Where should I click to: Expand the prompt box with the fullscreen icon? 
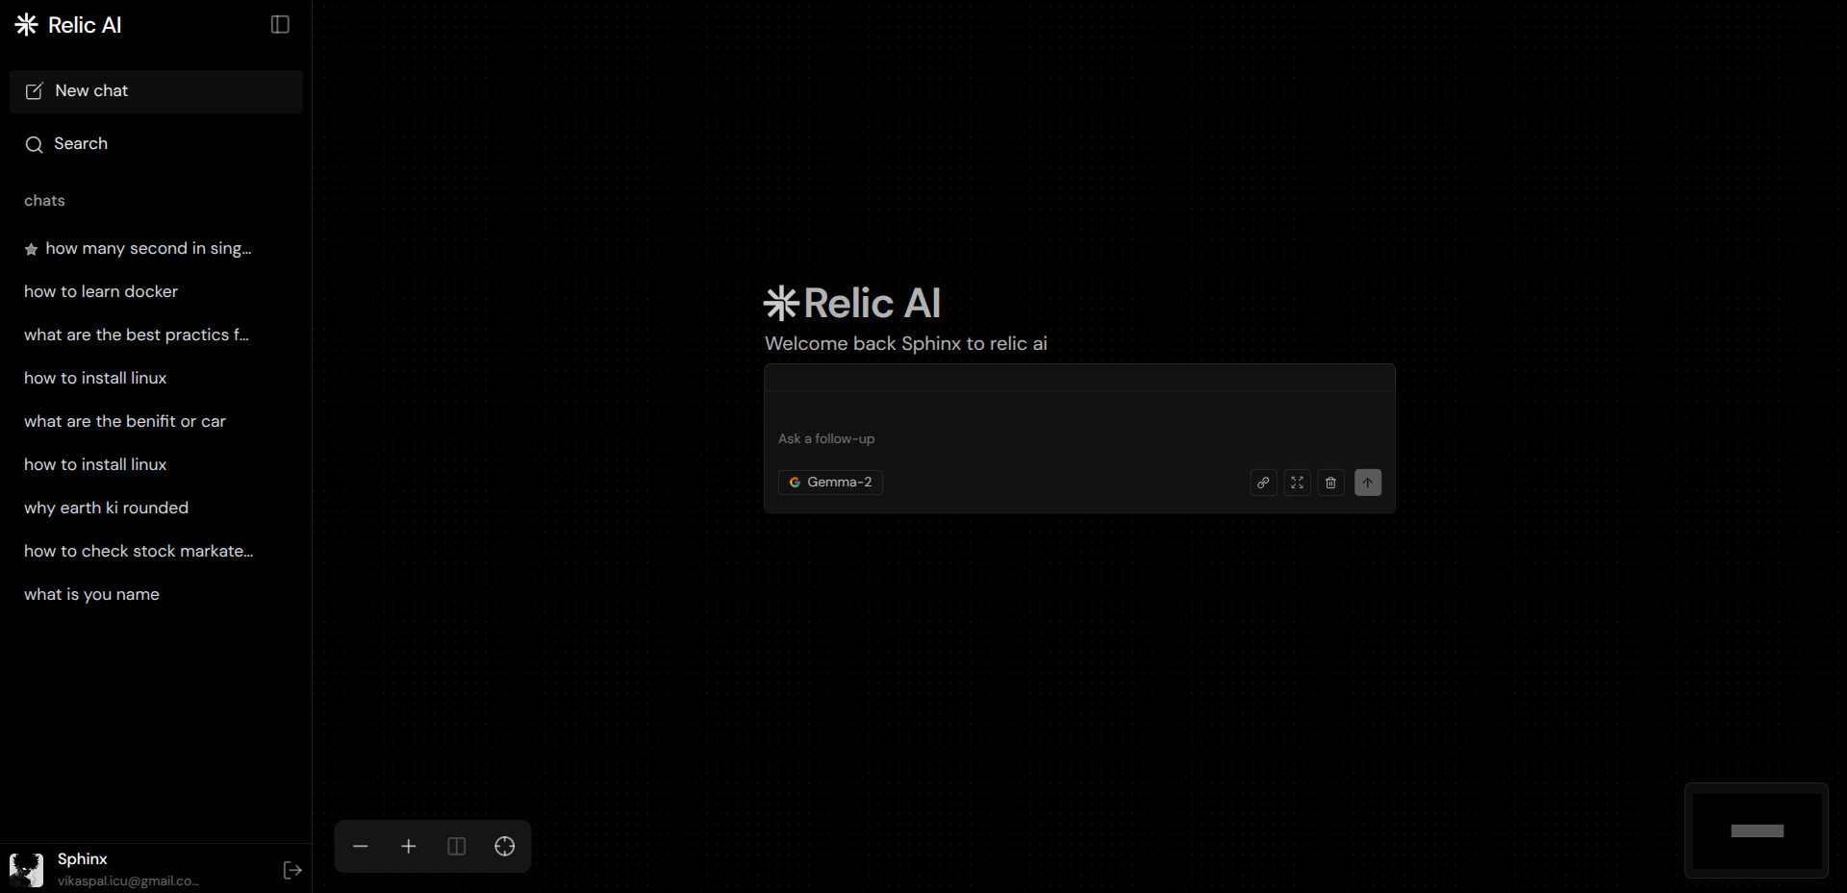point(1297,483)
